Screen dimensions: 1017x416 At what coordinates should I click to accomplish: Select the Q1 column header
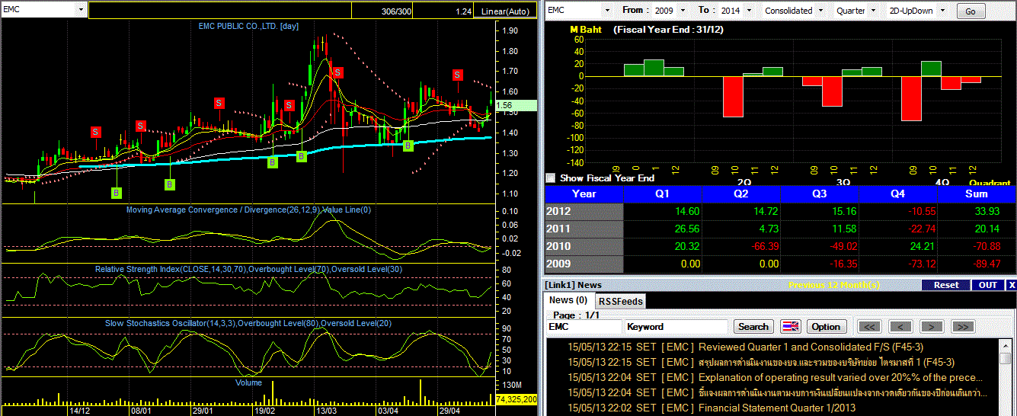tap(662, 194)
